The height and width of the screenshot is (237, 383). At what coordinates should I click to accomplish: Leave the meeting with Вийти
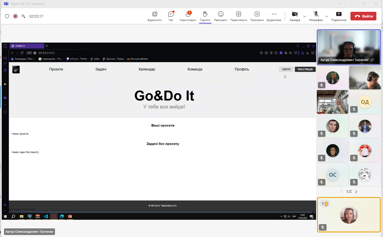(363, 16)
